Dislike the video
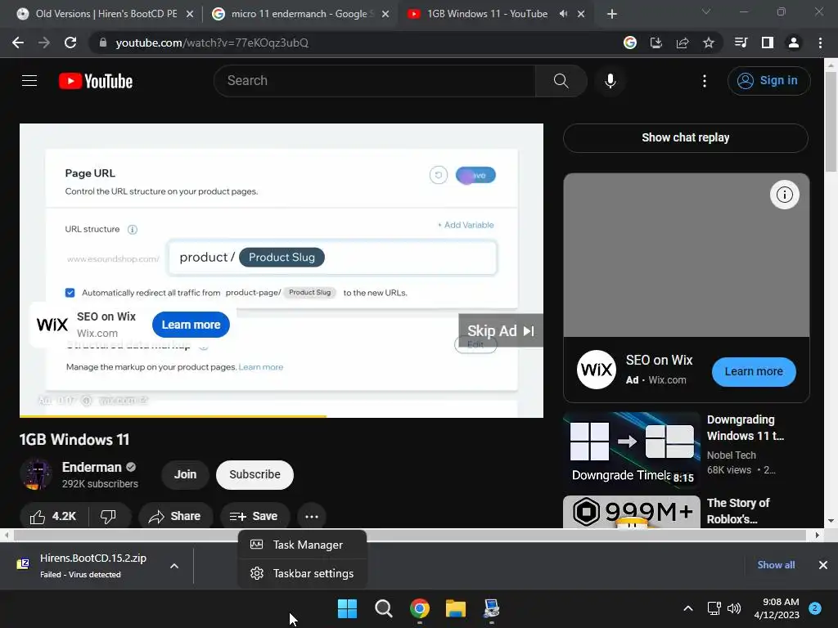This screenshot has width=838, height=628. [109, 516]
